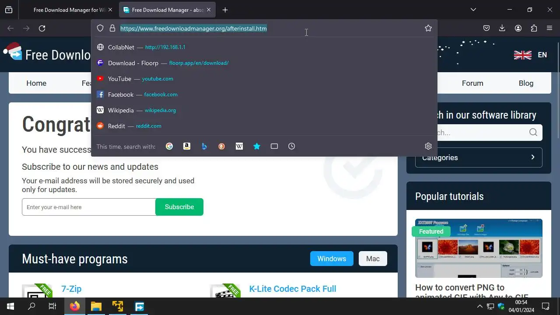Screen dimensions: 560x315
Task: Search this time with Amazon icon
Action: click(187, 146)
